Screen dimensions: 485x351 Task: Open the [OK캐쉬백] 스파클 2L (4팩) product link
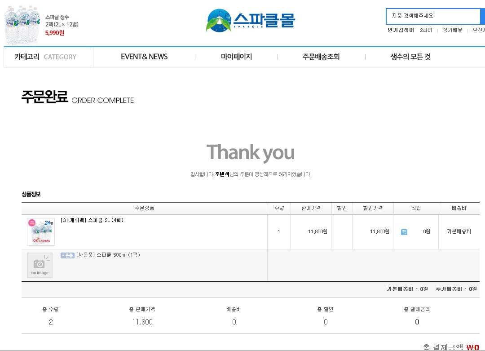[x=92, y=220]
